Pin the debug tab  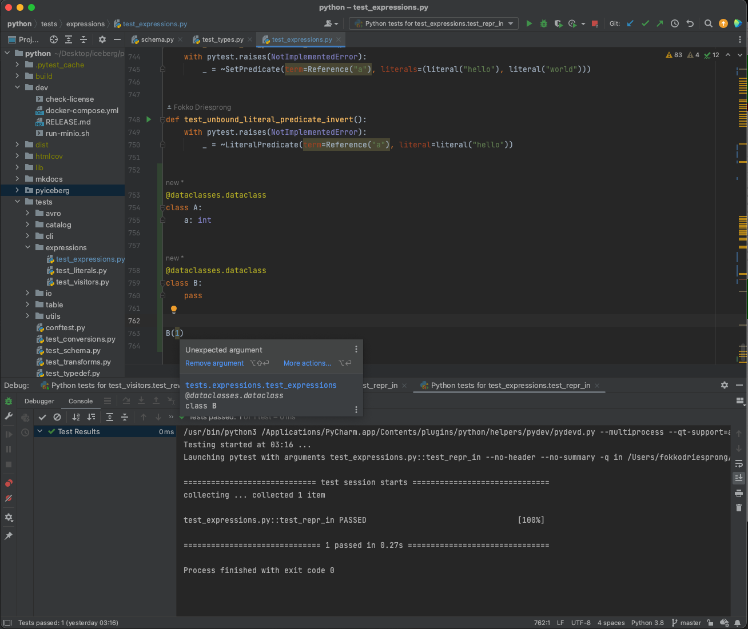tap(9, 536)
